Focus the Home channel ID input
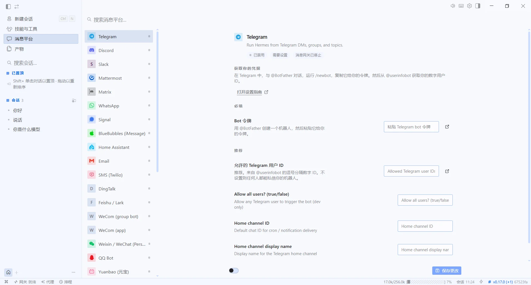The width and height of the screenshot is (531, 285). (x=425, y=226)
